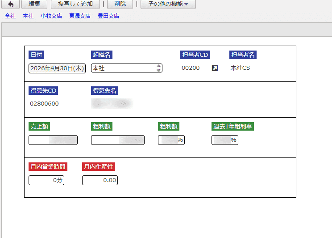Click the 担当者名 value 本社CS

(x=240, y=68)
